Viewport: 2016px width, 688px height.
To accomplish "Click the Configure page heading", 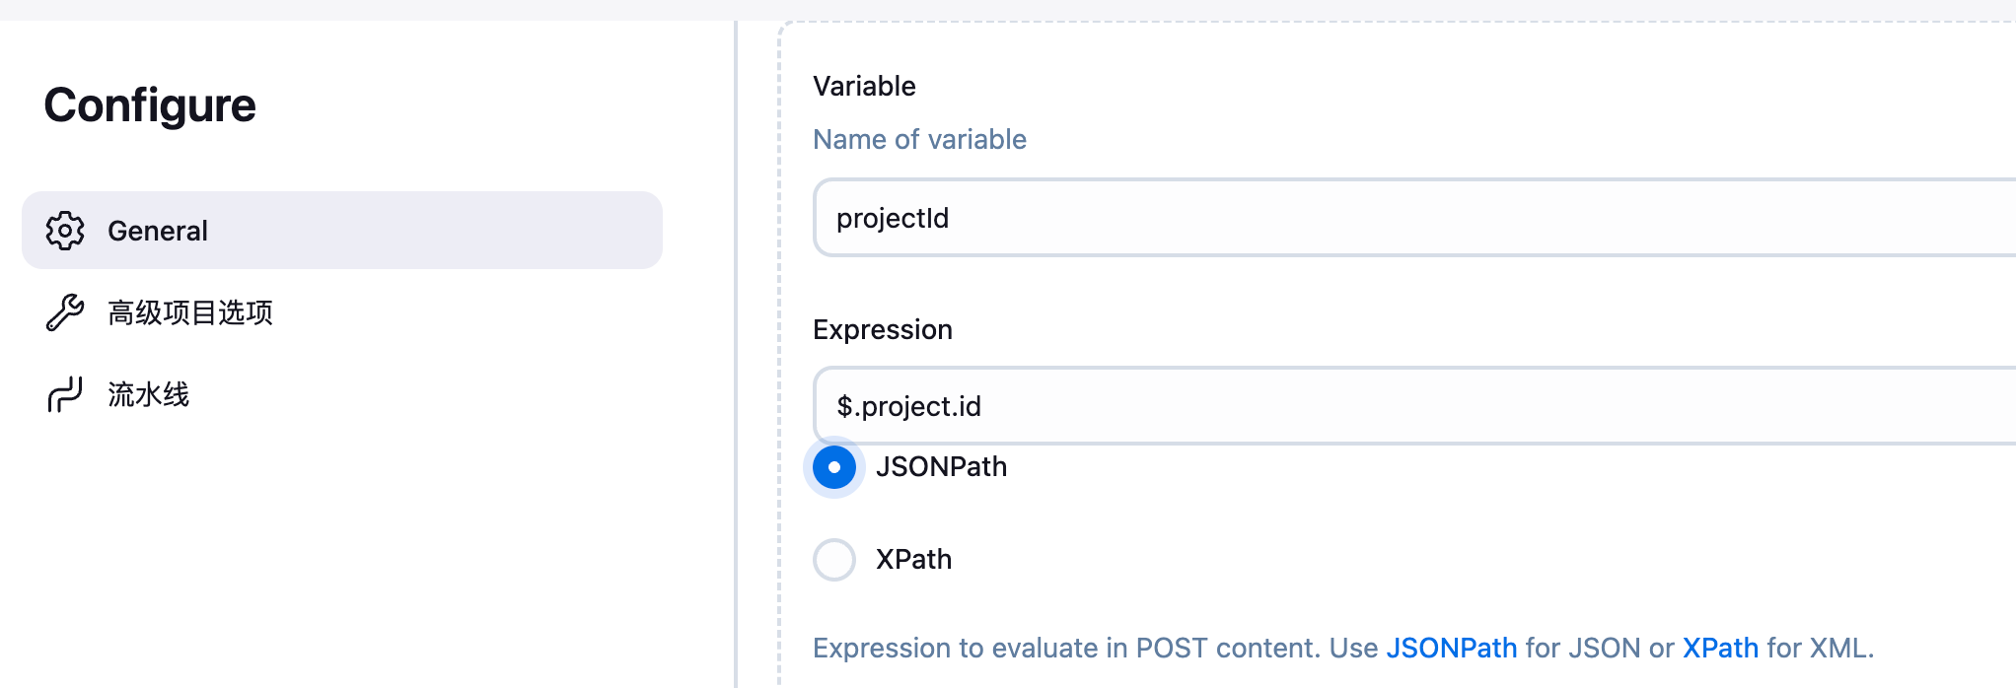I will (x=150, y=105).
